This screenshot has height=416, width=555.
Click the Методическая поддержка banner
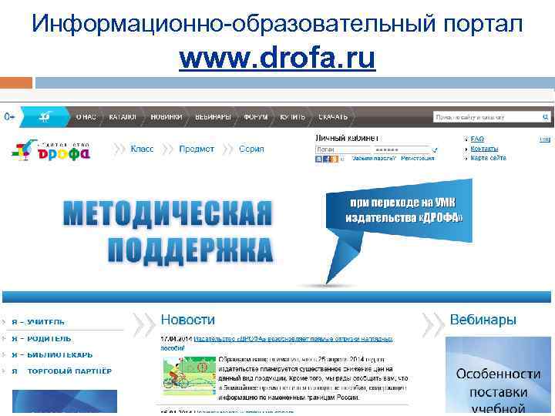point(277,240)
